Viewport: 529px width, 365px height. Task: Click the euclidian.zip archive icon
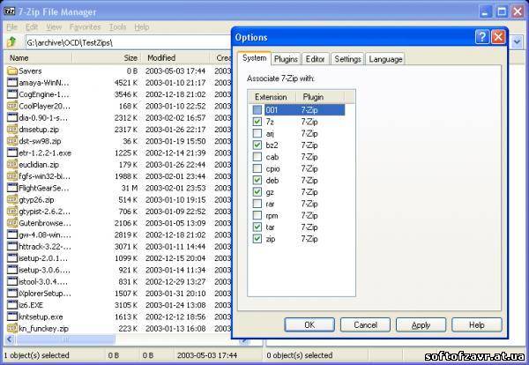12,165
